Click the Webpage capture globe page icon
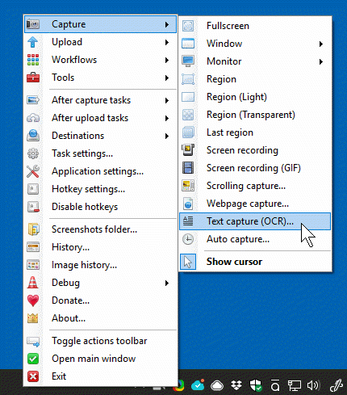Image resolution: width=347 pixels, height=395 pixels. click(x=188, y=204)
